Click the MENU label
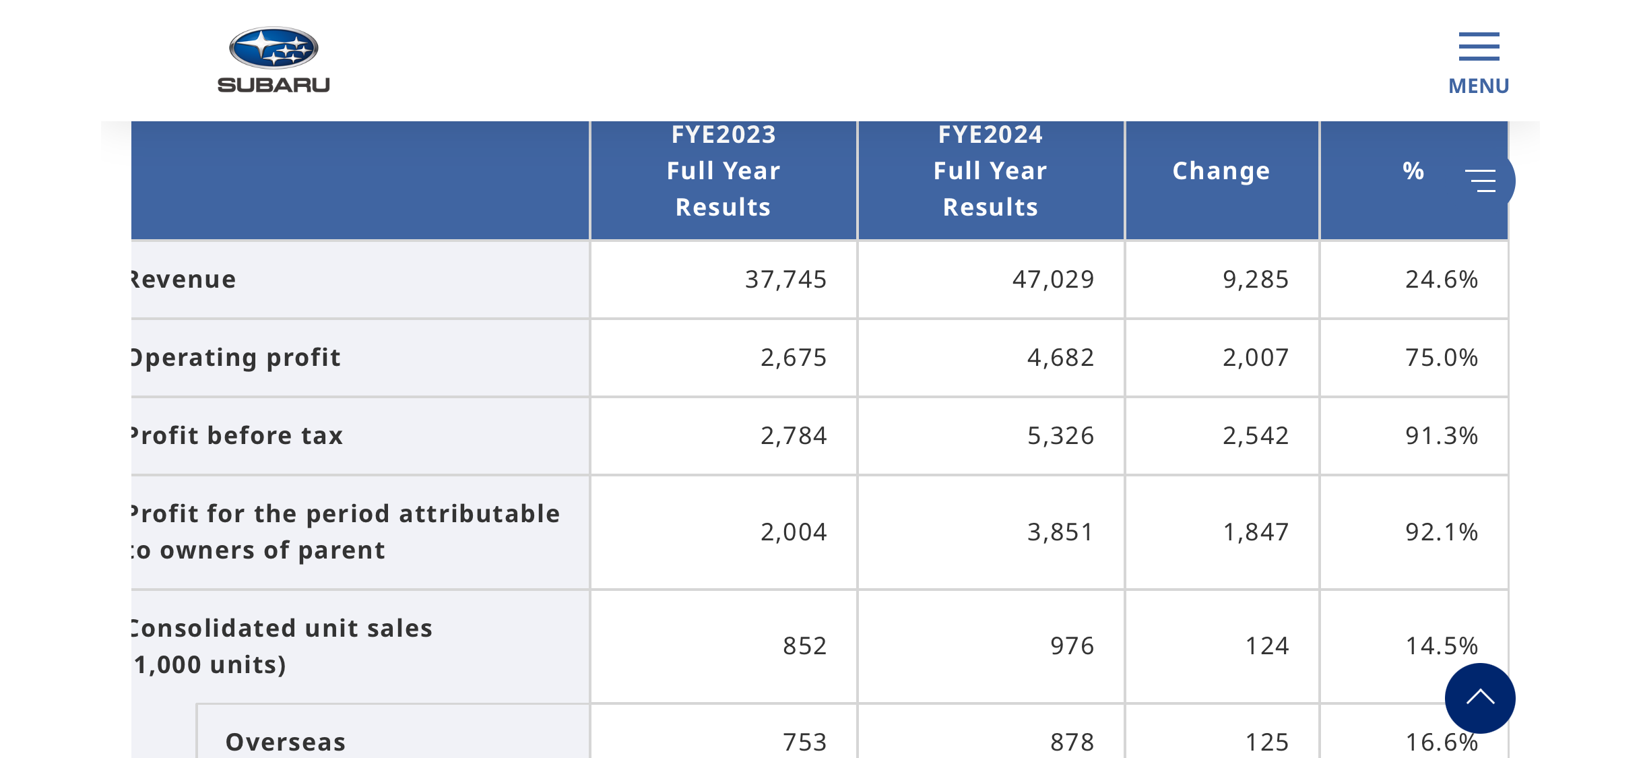Viewport: 1641px width, 758px height. 1479,86
